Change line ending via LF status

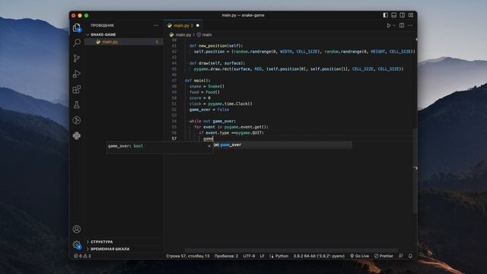pos(262,256)
